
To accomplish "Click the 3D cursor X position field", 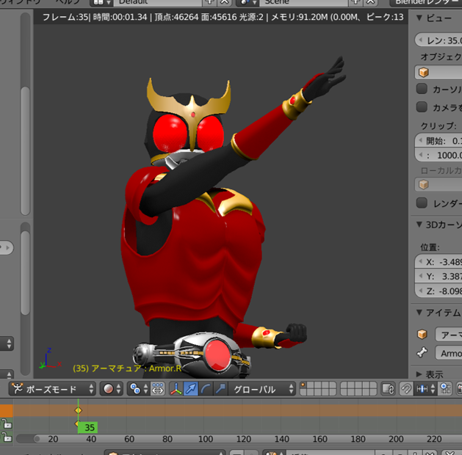I will pos(438,262).
